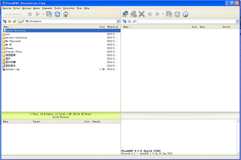The height and width of the screenshot is (160, 241).
Task: Sort local list by Name column
Action: point(47,27)
